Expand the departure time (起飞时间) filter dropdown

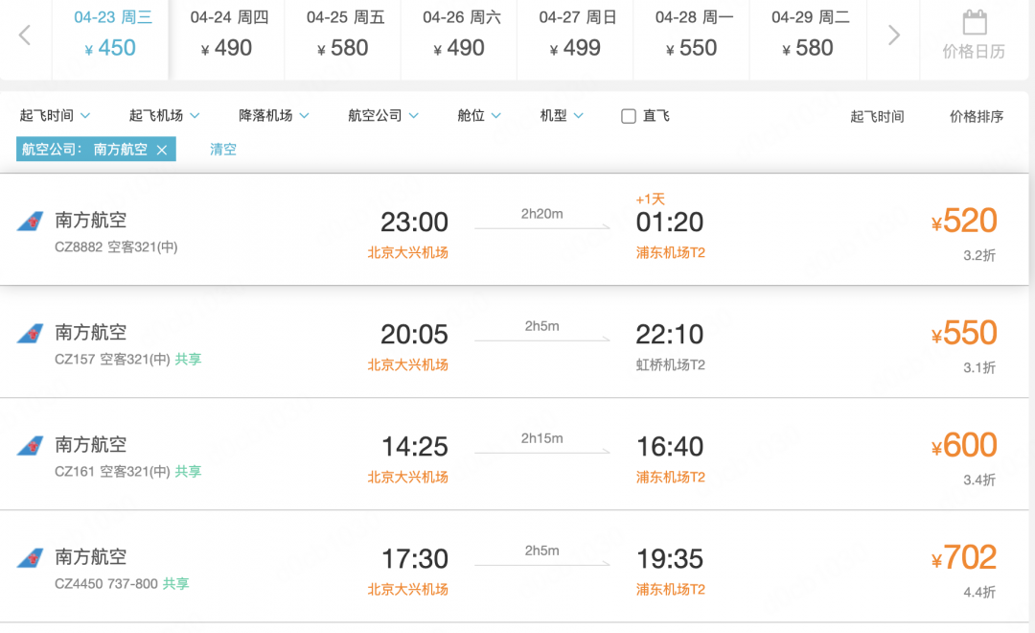(56, 116)
